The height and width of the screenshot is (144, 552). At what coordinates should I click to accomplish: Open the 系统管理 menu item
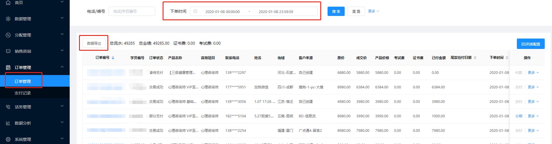(35, 139)
